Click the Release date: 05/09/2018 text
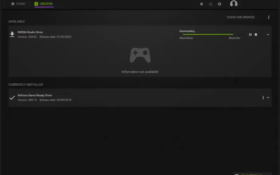 [55, 100]
